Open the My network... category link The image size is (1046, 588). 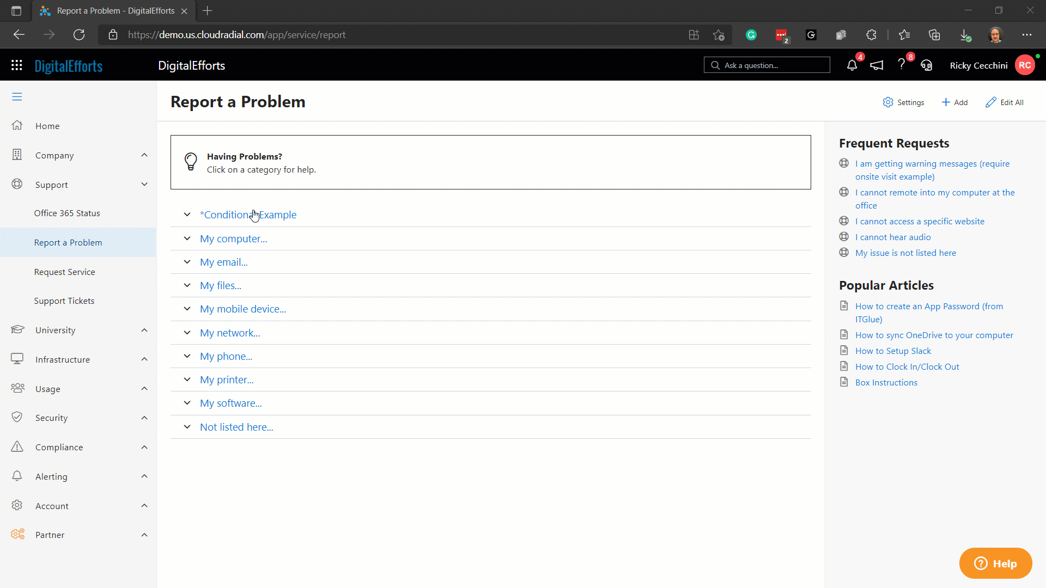230,333
